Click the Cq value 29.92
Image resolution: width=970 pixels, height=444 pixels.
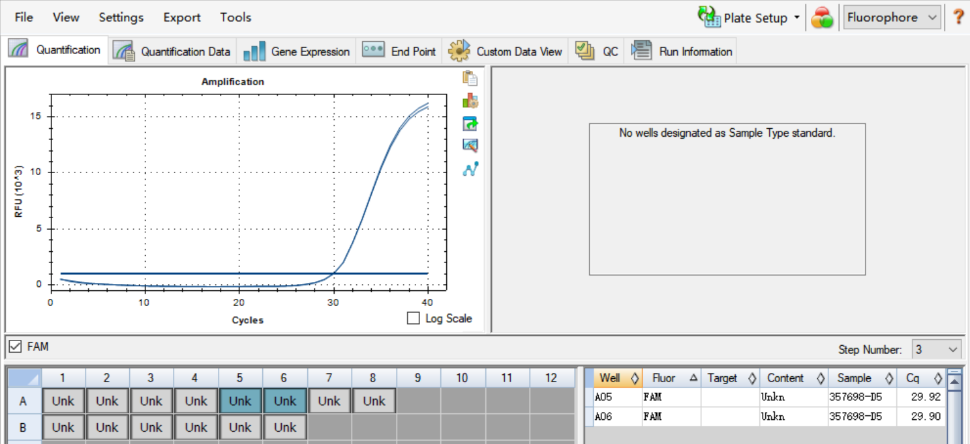(x=921, y=397)
